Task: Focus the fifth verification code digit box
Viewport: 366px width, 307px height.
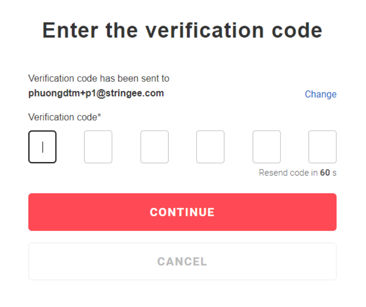Action: point(266,147)
